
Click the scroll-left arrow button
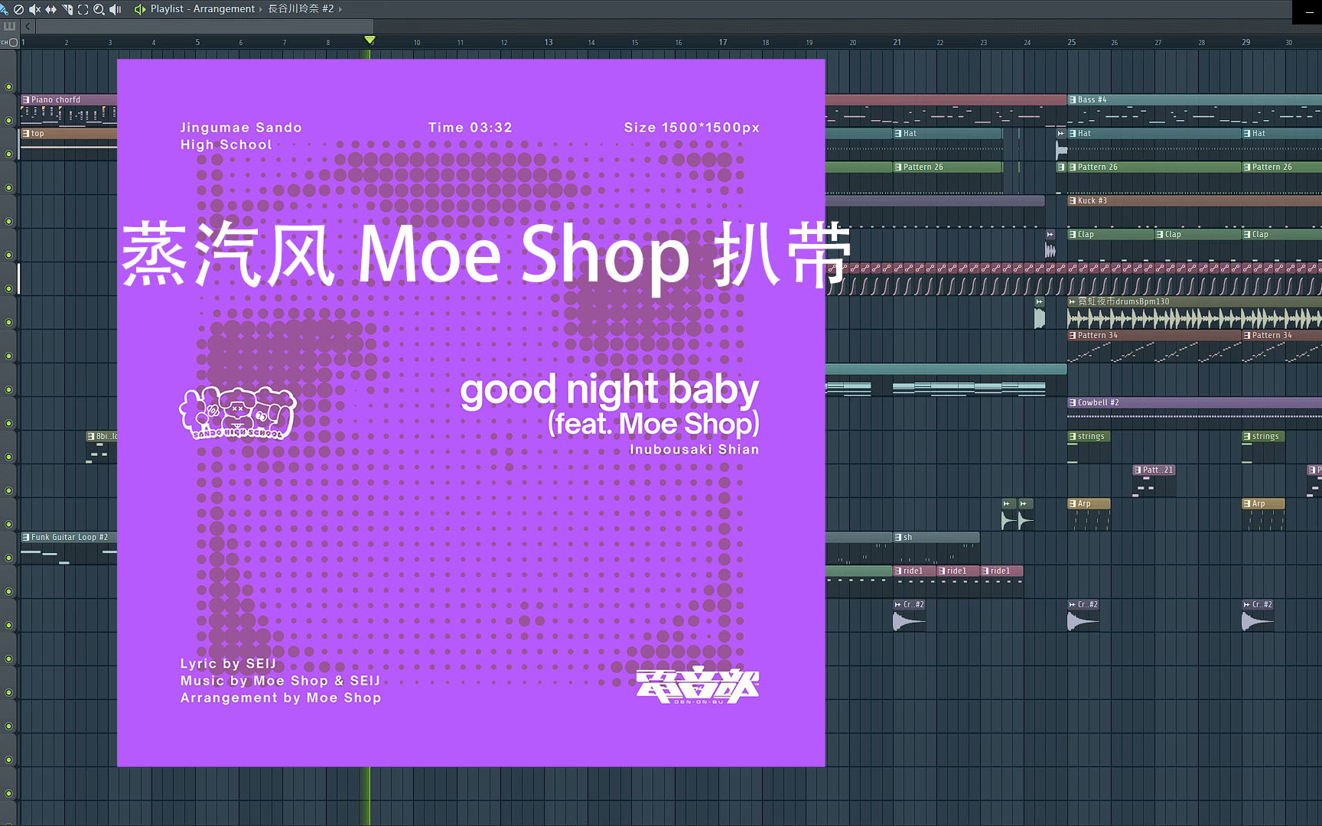(x=28, y=26)
